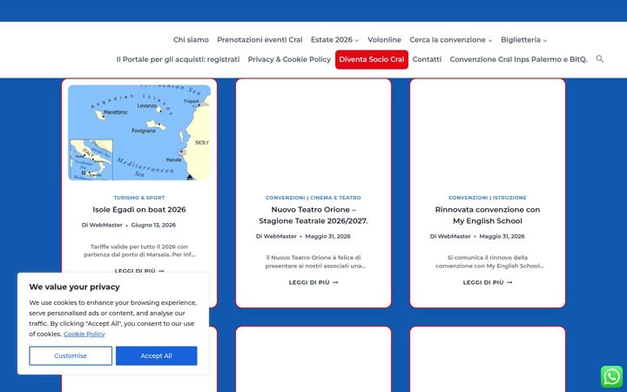This screenshot has height=392, width=627.
Task: Click WebMaster author on English School card
Action: click(454, 236)
